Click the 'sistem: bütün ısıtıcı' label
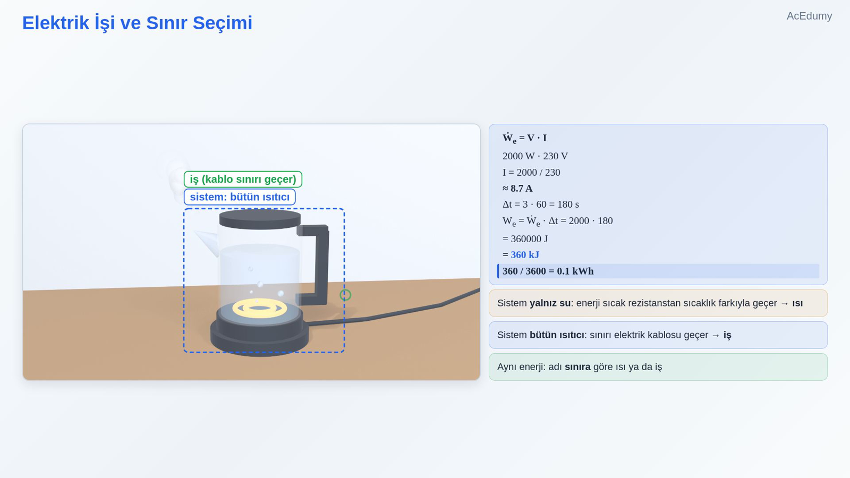The image size is (850, 478). pyautogui.click(x=240, y=197)
